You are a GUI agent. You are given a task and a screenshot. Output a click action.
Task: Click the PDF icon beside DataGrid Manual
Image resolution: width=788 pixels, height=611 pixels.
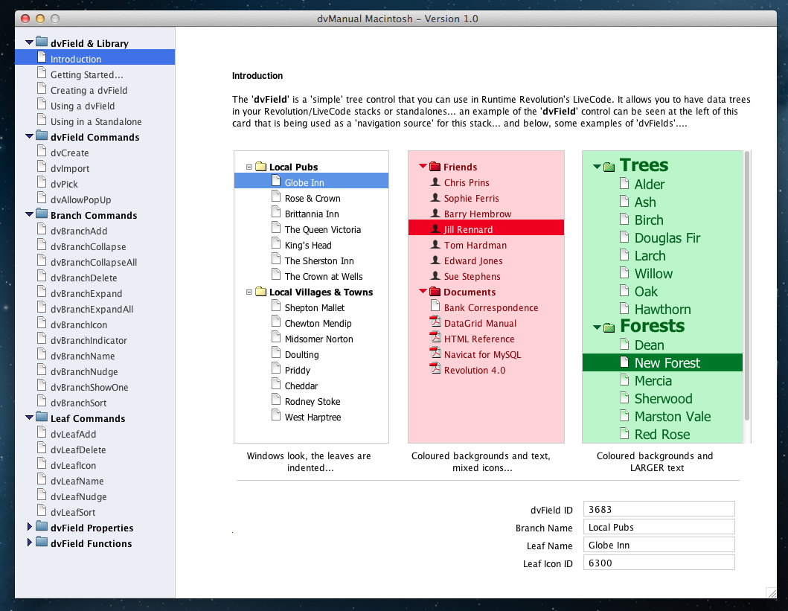pyautogui.click(x=435, y=323)
